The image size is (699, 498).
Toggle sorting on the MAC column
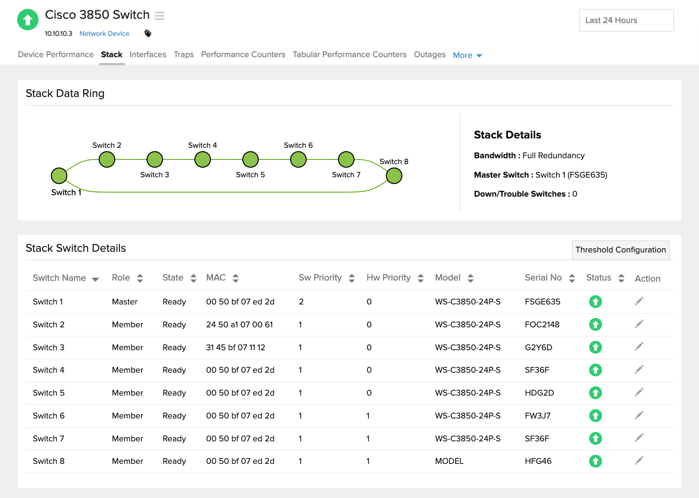coord(235,278)
